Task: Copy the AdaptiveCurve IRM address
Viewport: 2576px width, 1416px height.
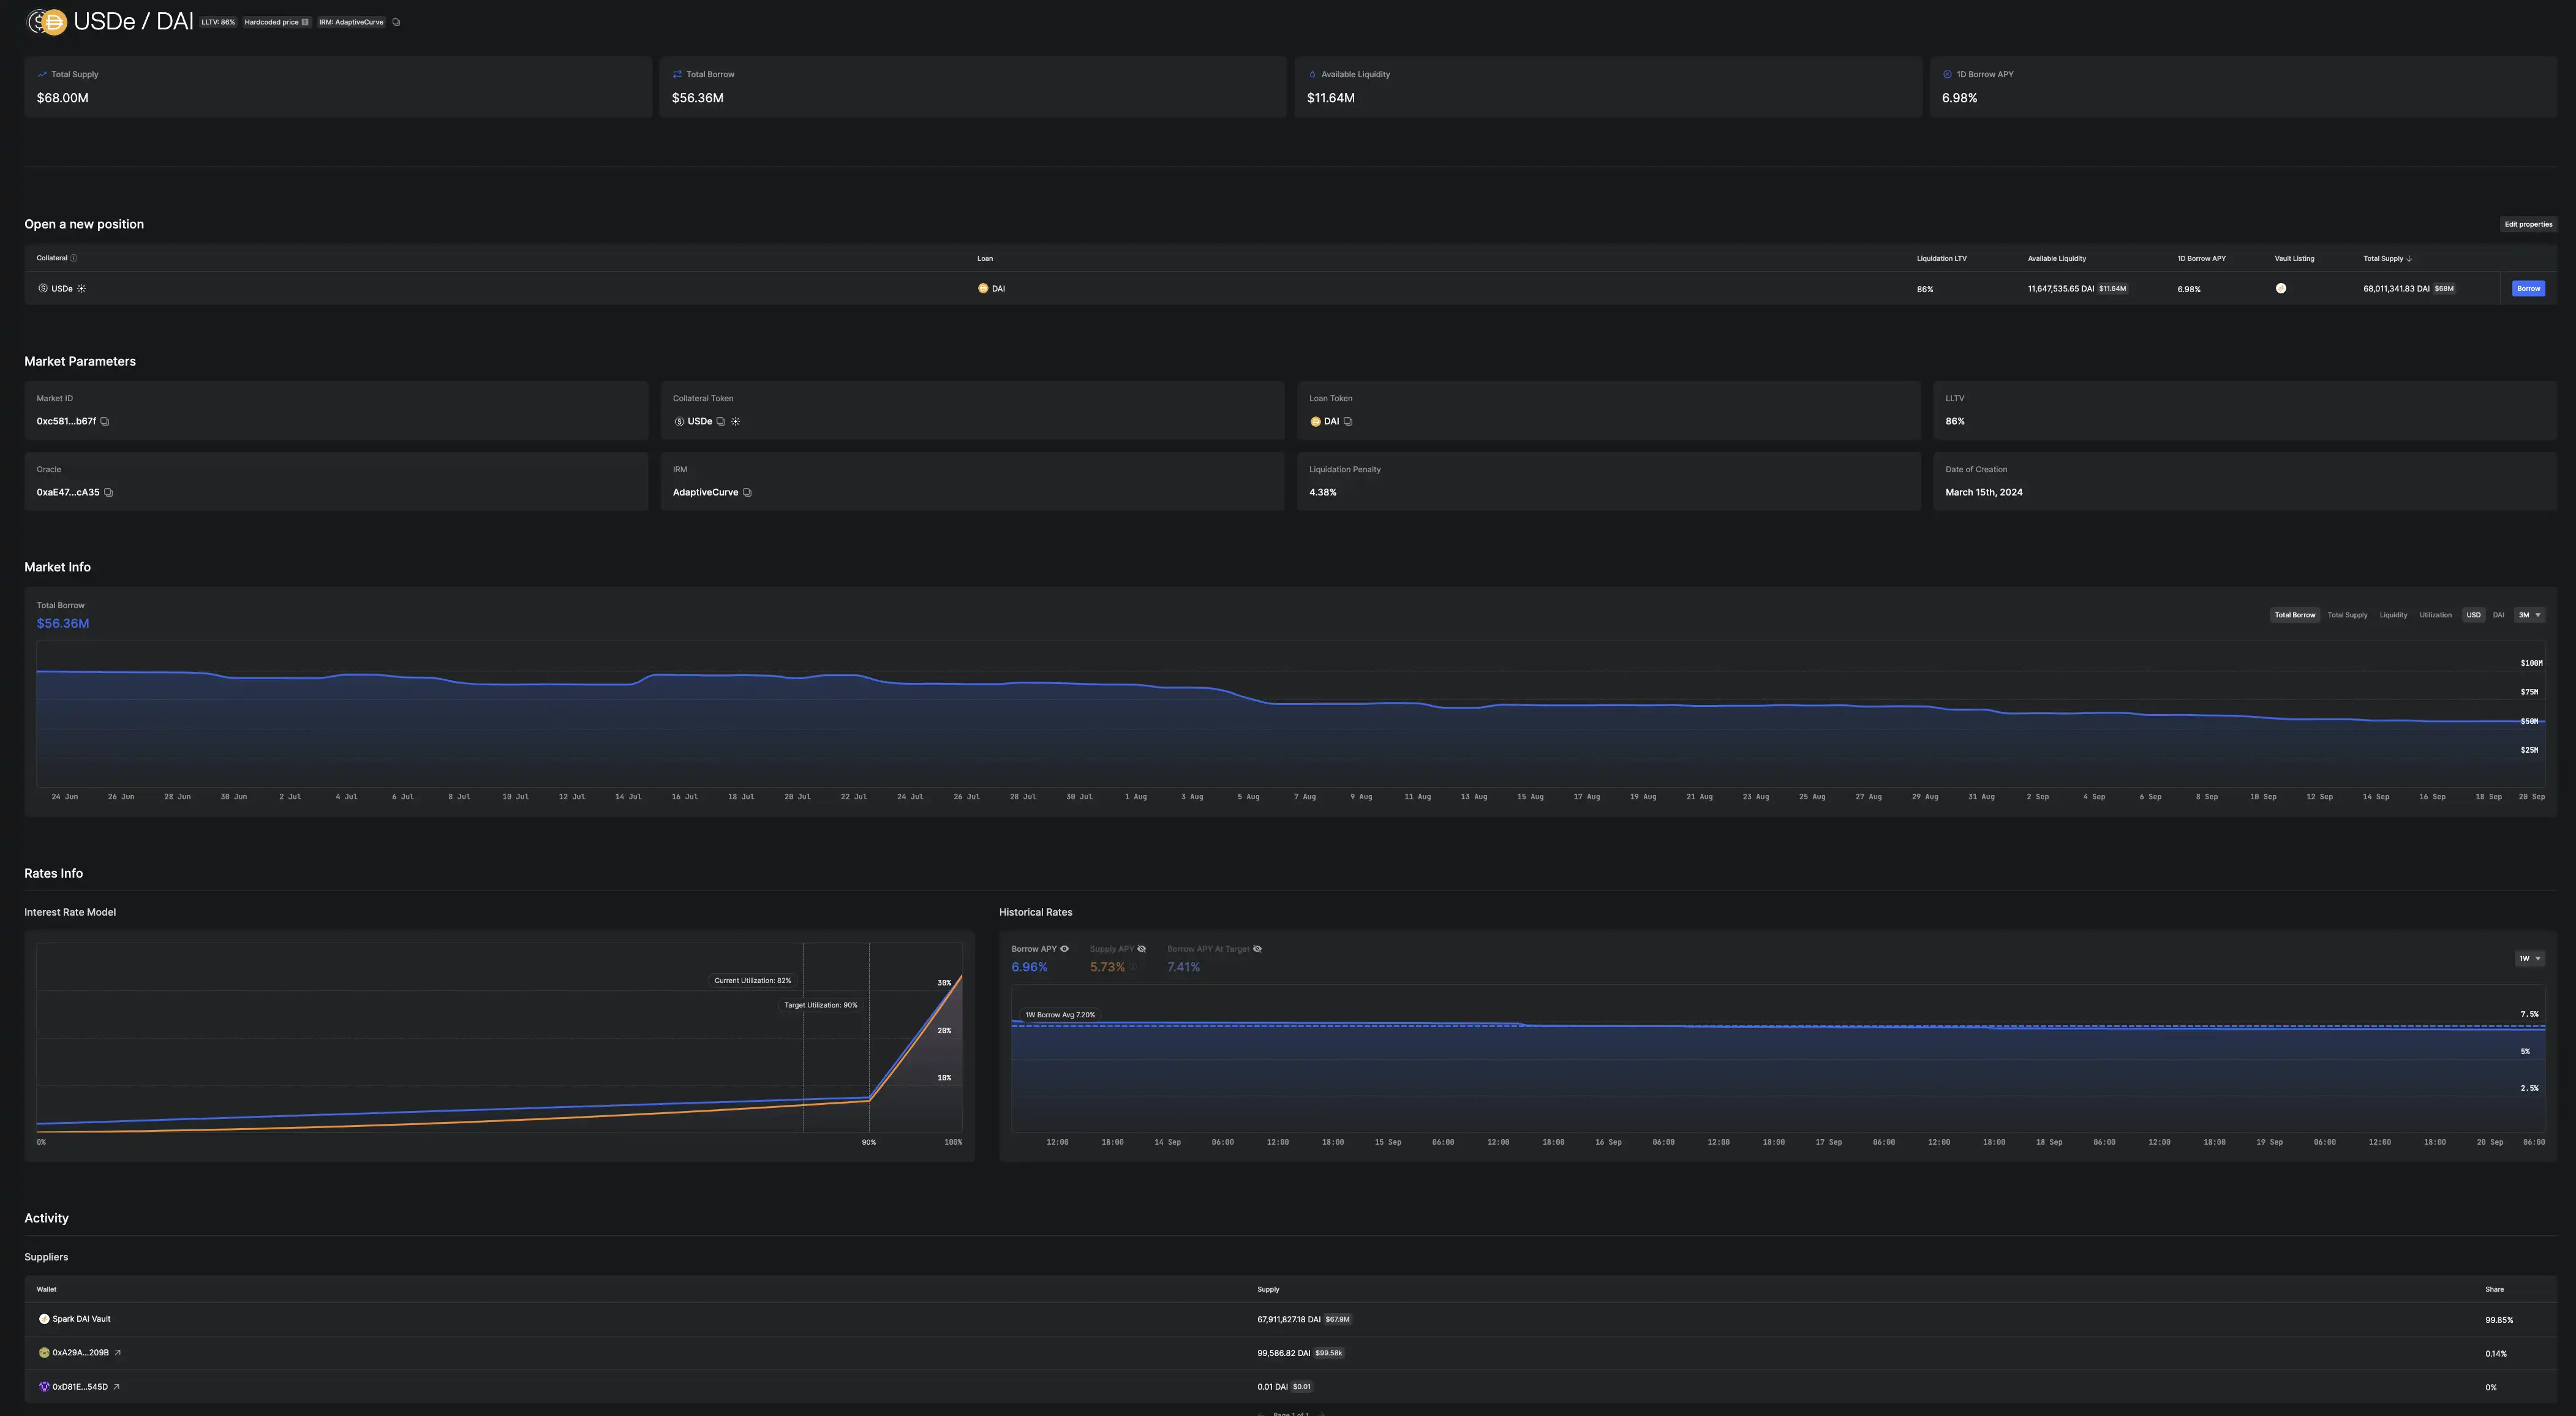Action: coord(747,492)
